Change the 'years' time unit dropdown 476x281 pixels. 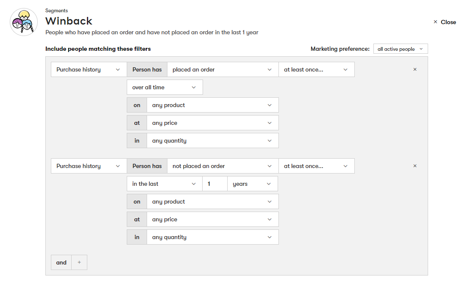[x=252, y=184]
